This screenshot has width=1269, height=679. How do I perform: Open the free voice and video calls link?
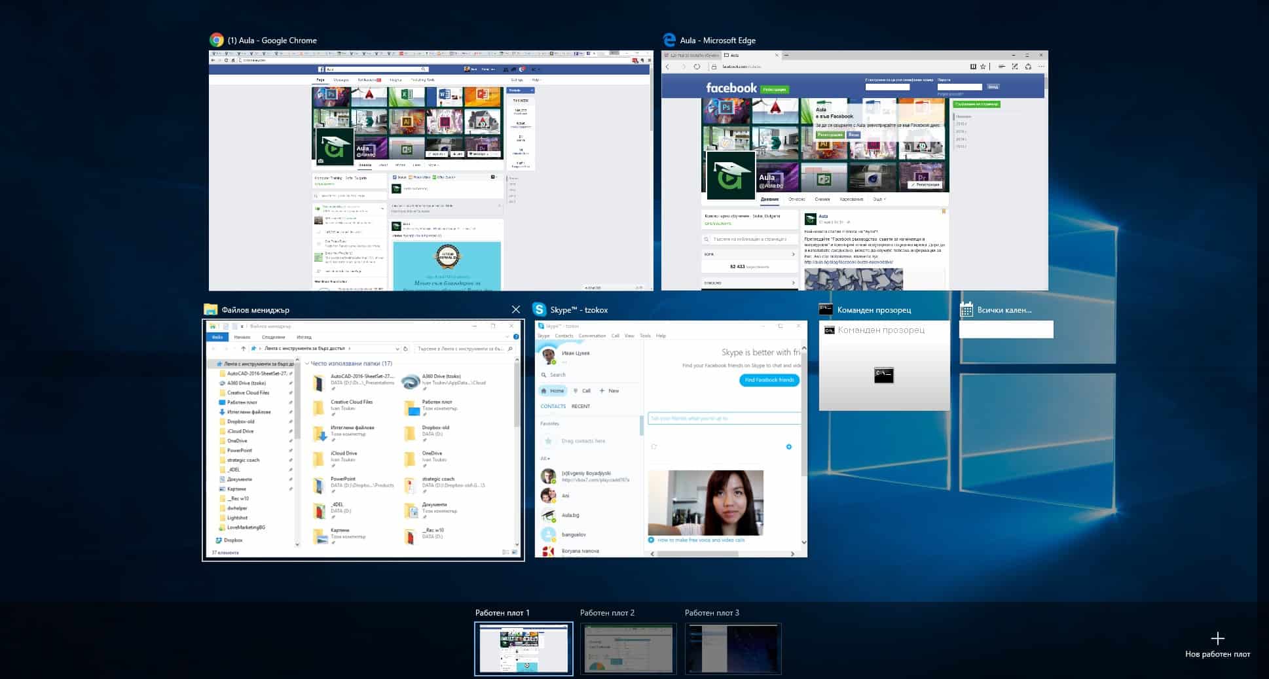(701, 540)
